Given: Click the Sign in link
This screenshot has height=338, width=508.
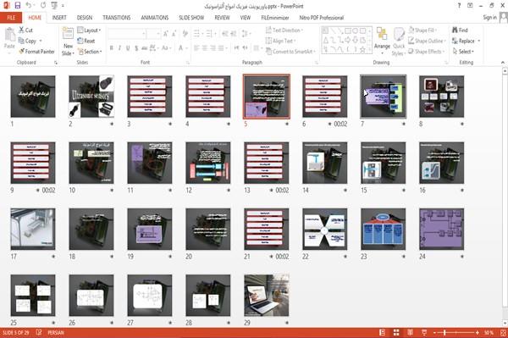Looking at the screenshot, I should (x=489, y=18).
